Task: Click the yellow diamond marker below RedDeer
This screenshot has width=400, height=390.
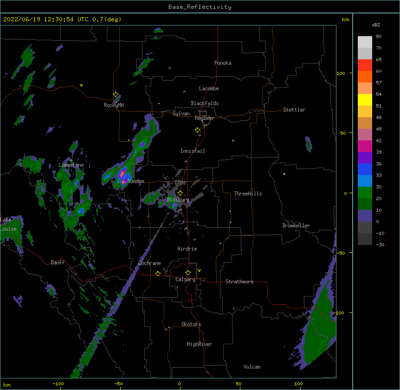Action: (x=198, y=130)
